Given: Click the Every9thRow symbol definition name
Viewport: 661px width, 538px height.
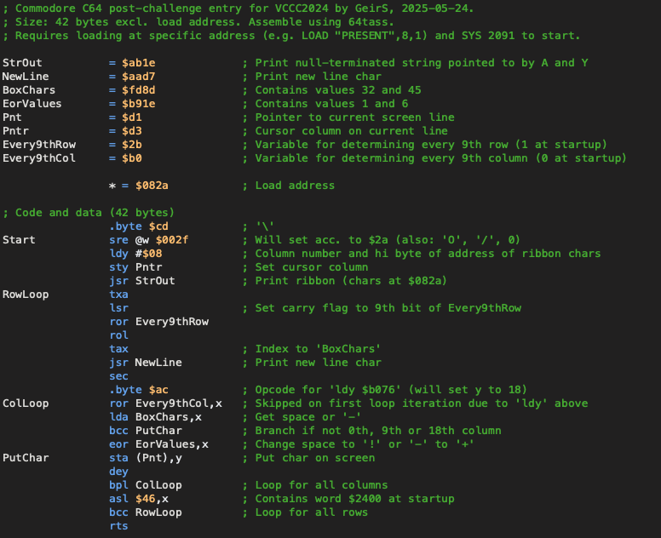Looking at the screenshot, I should click(x=38, y=145).
